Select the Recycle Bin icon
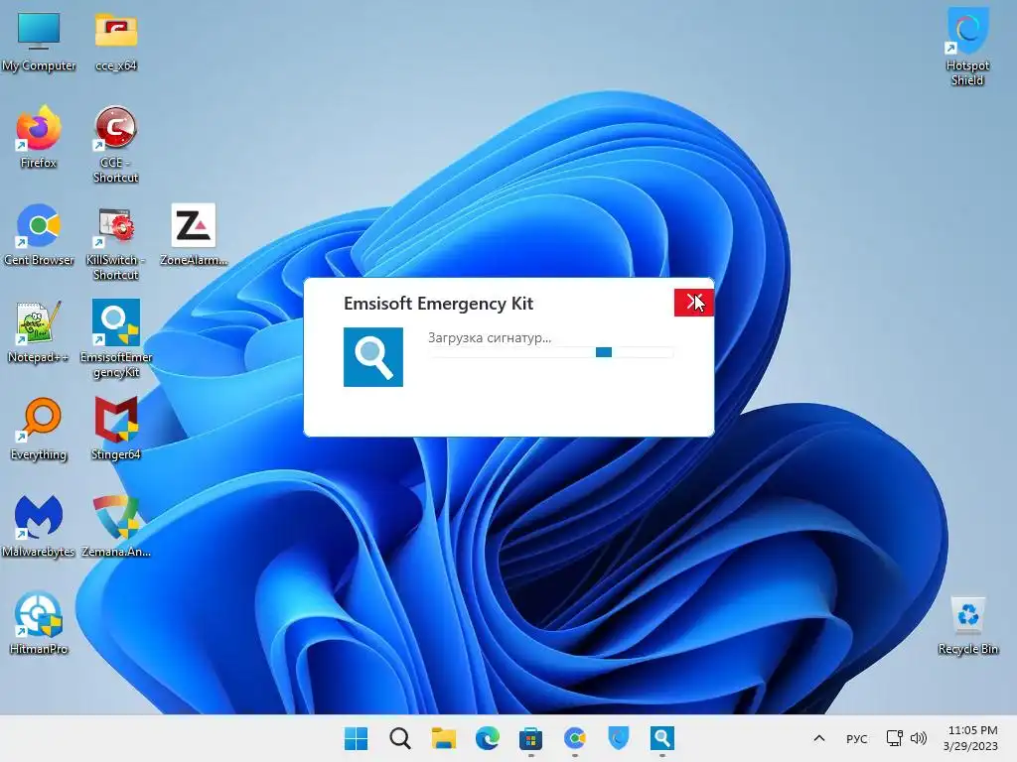This screenshot has width=1017, height=762. click(967, 625)
